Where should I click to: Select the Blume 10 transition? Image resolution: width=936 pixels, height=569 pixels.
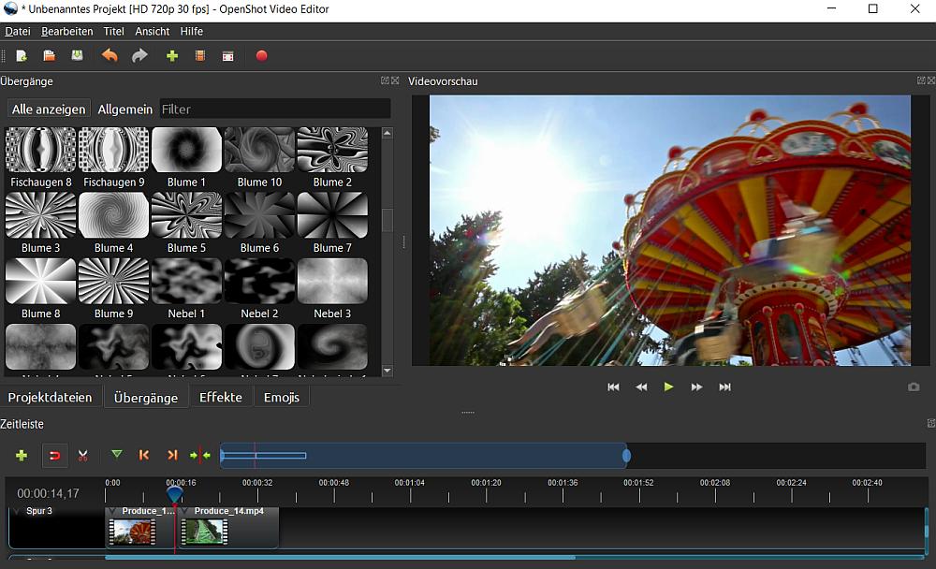click(259, 158)
